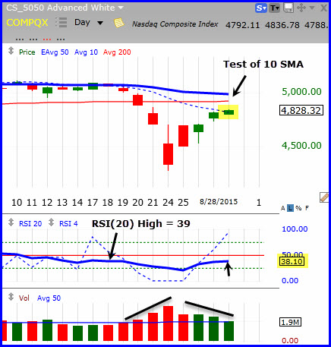331x347 pixels.
Task: Click the 4836.78 quote value in header
Action: point(282,25)
